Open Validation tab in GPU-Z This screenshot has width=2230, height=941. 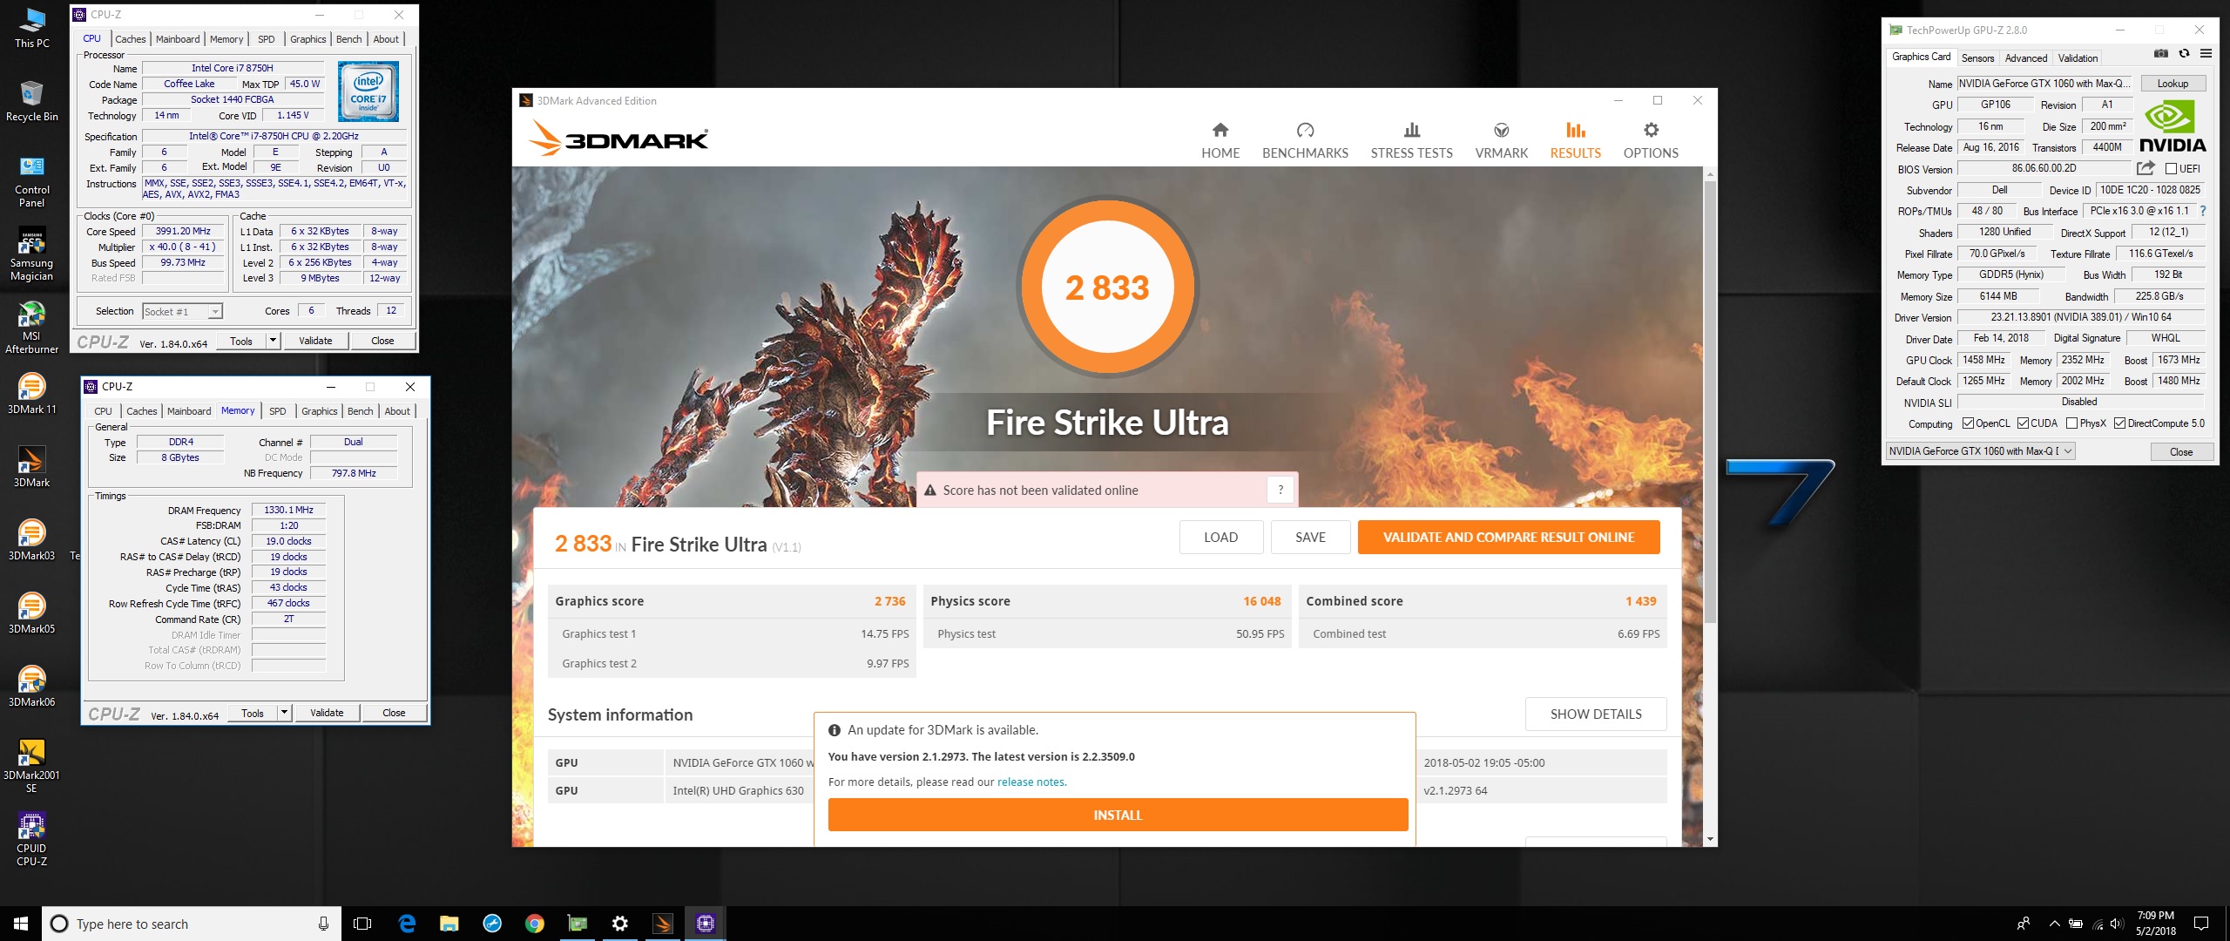point(2078,58)
